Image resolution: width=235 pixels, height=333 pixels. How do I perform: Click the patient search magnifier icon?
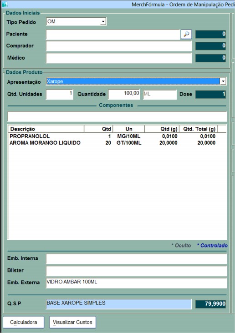(186, 34)
